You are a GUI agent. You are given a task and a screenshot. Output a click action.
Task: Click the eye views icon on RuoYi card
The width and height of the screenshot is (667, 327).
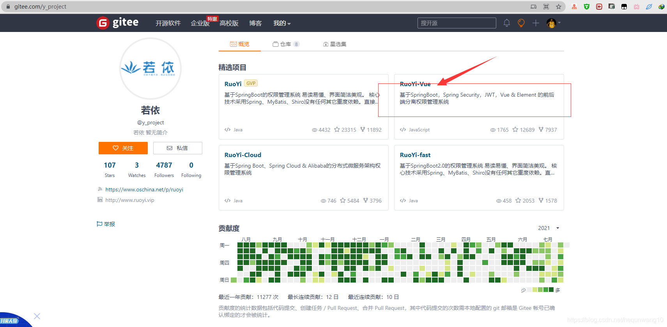pyautogui.click(x=314, y=130)
